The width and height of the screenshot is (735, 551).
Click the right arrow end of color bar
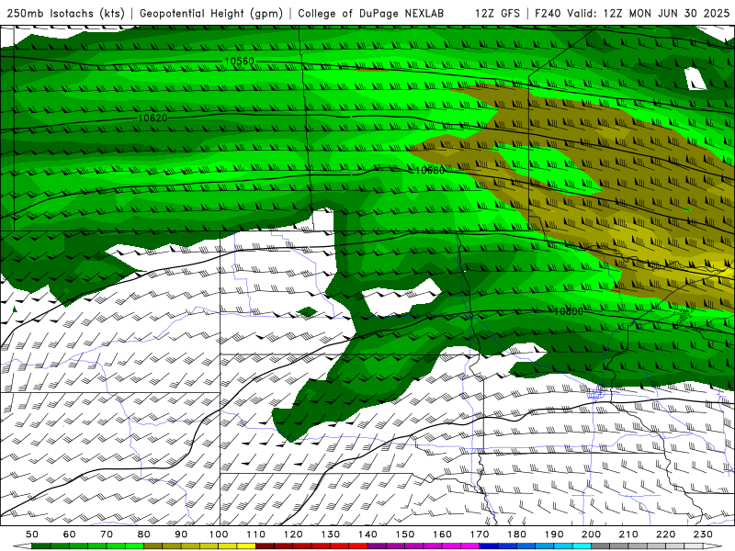(713, 546)
